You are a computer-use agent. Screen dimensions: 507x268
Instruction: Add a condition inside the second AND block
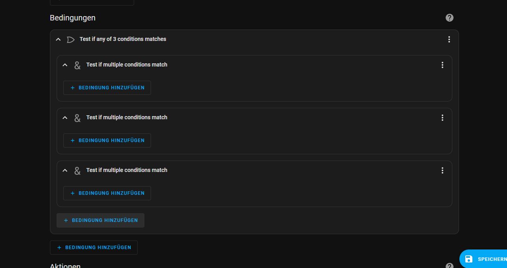point(107,140)
